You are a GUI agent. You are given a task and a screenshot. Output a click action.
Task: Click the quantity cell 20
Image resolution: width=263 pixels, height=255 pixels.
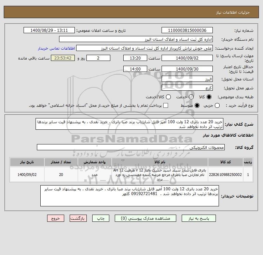pyautogui.click(x=61, y=175)
